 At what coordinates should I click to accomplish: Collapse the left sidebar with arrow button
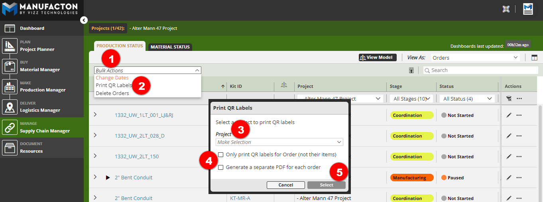tap(84, 20)
